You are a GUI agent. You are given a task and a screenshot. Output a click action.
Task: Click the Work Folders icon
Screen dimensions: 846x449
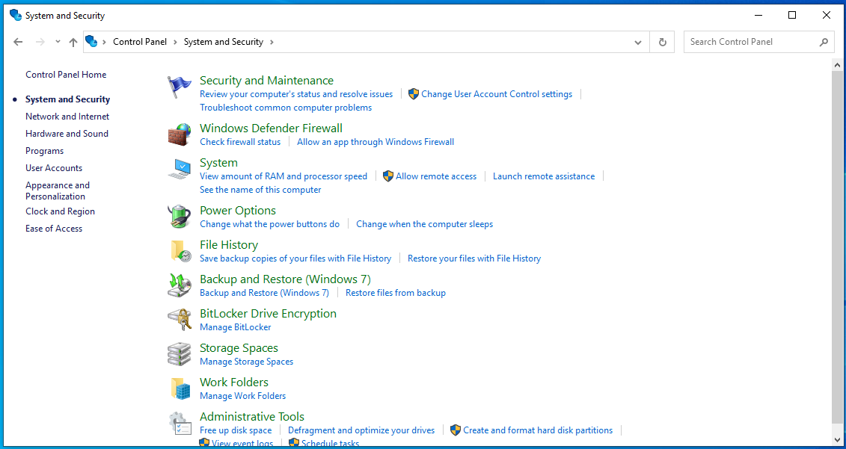coord(180,388)
